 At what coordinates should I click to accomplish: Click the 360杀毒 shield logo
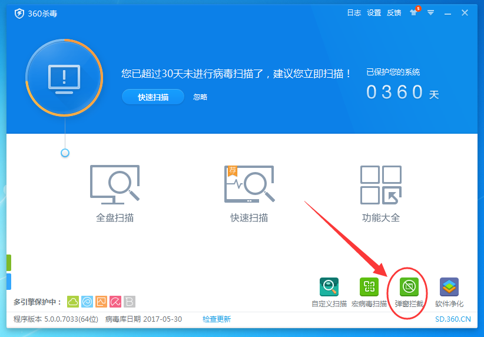(19, 14)
